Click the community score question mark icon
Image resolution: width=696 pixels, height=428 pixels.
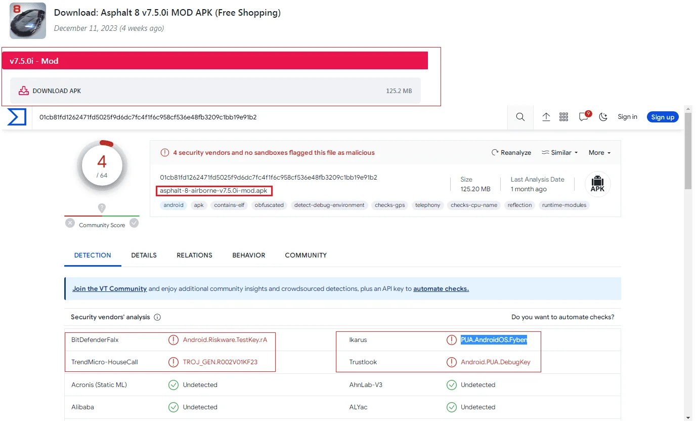click(x=102, y=208)
